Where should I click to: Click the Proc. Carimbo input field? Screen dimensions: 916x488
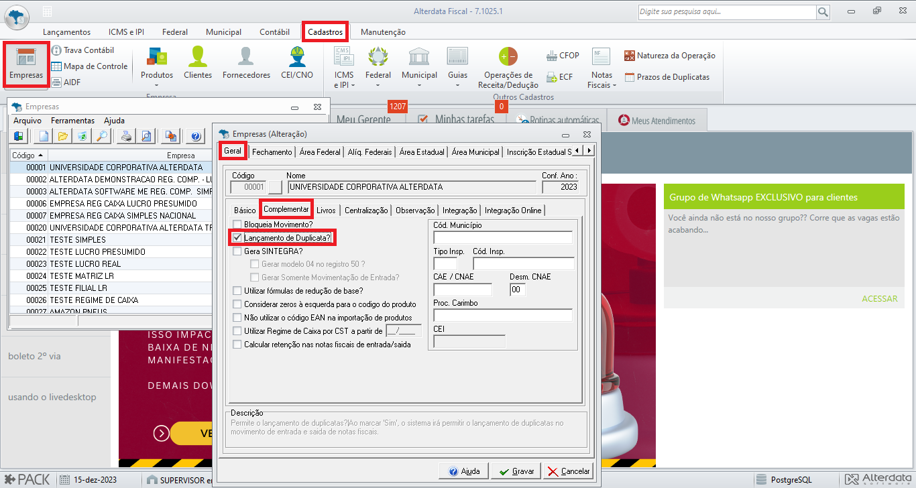(503, 316)
